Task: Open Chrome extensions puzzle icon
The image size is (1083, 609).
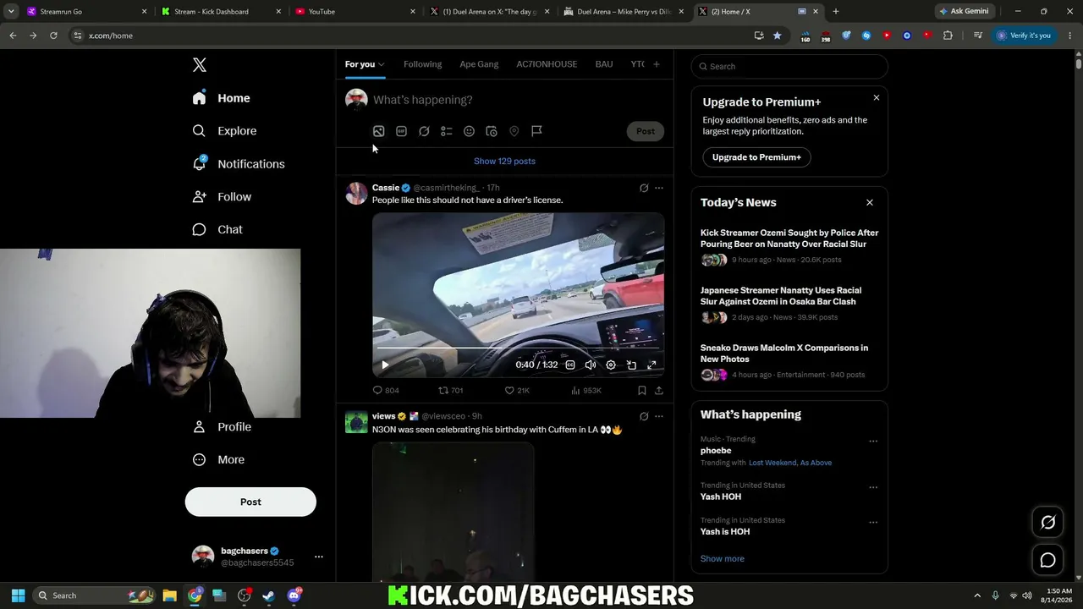Action: pos(948,36)
